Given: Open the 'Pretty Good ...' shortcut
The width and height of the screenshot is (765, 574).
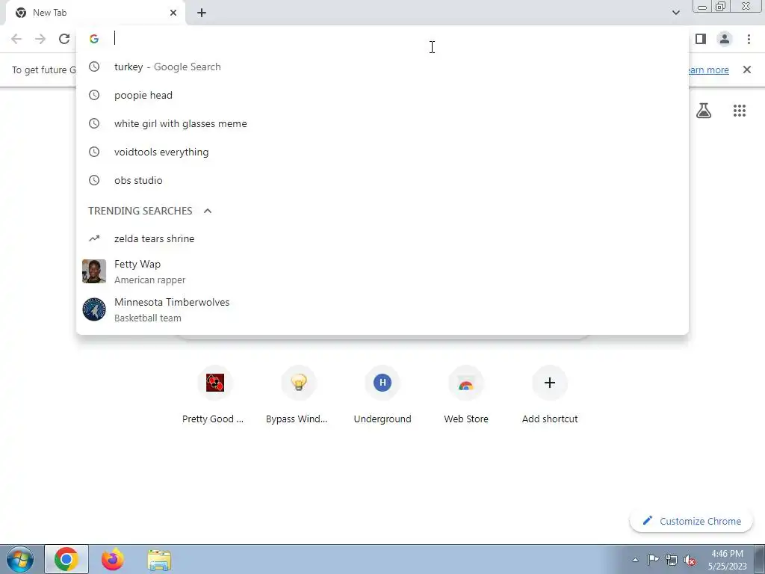Looking at the screenshot, I should pyautogui.click(x=214, y=395).
